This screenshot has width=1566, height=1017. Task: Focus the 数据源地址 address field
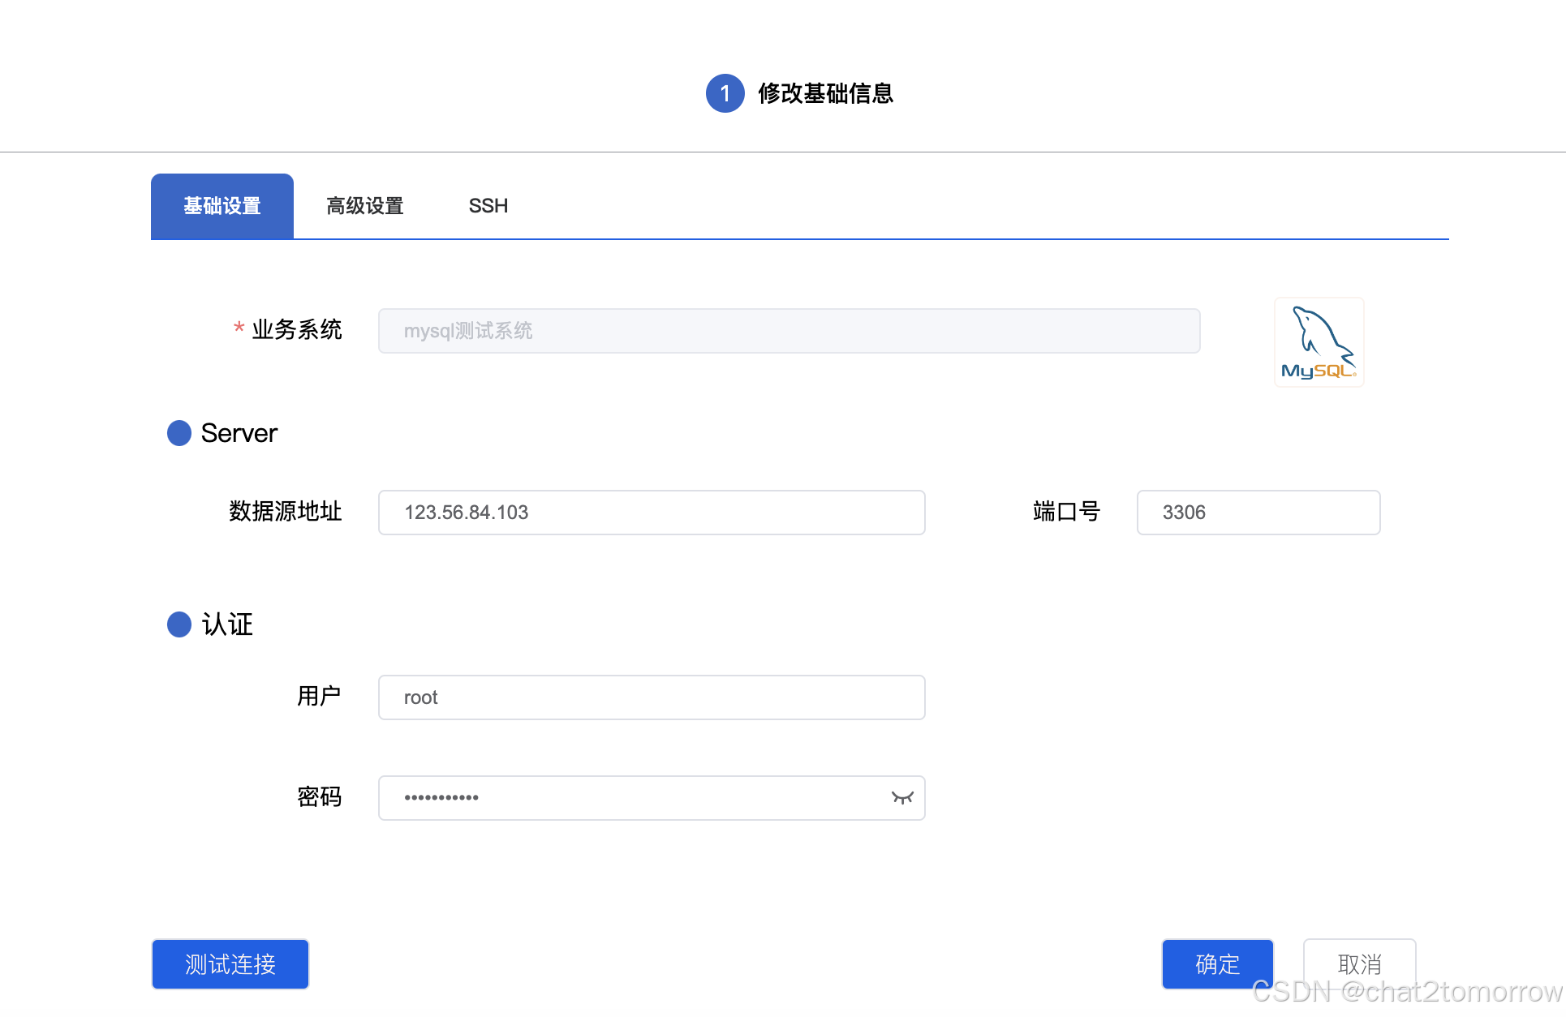651,513
